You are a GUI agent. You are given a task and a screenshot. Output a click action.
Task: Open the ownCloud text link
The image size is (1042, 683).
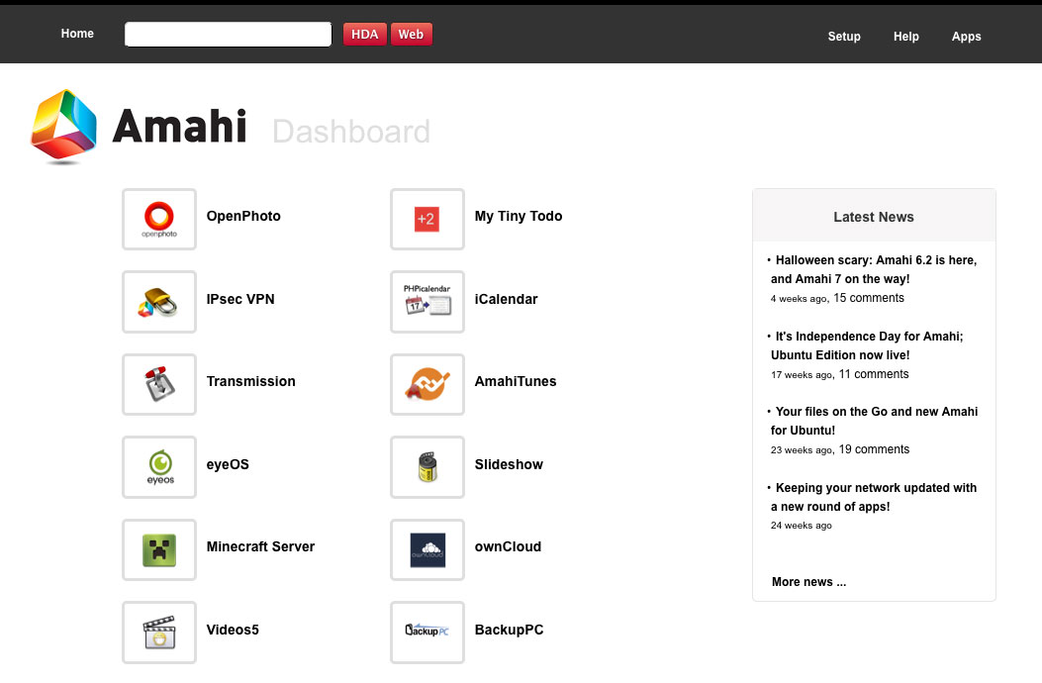pyautogui.click(x=508, y=546)
